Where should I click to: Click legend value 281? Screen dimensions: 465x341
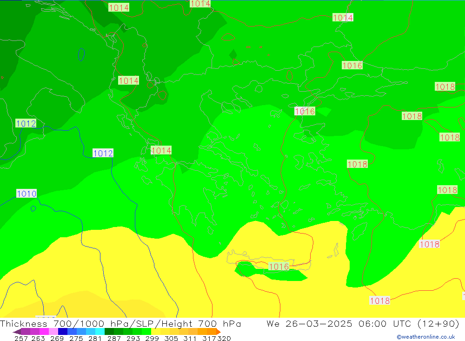(x=95, y=338)
